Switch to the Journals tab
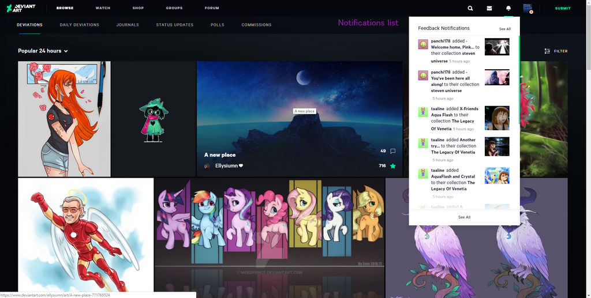This screenshot has height=298, width=591. click(128, 25)
